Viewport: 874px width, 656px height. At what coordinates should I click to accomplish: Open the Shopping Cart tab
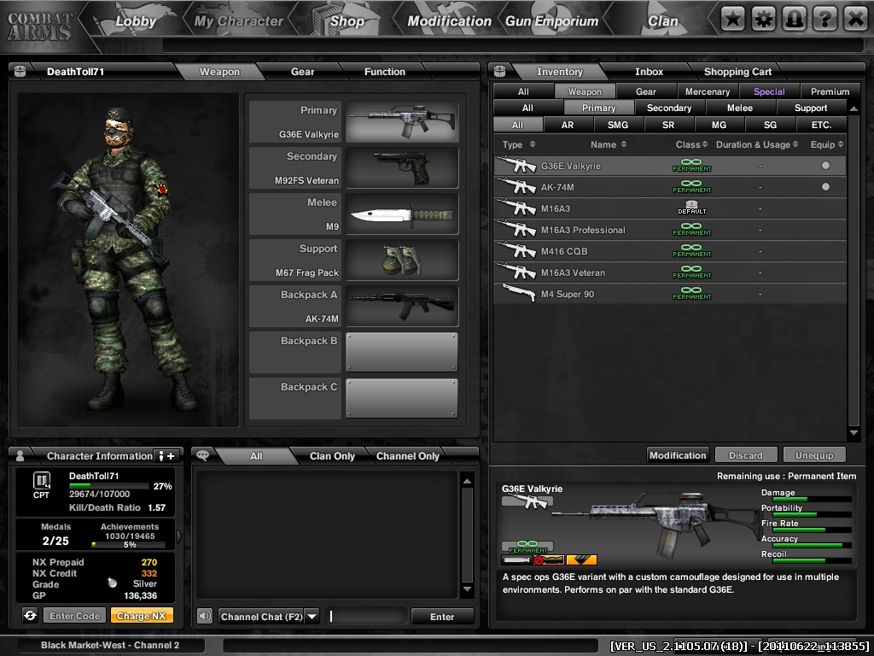click(x=737, y=72)
